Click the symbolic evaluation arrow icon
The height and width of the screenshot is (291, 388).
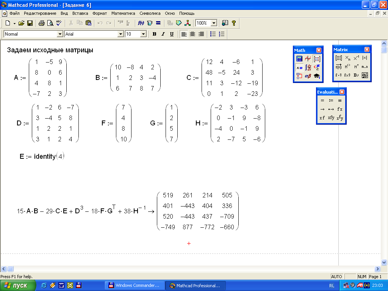click(322, 109)
